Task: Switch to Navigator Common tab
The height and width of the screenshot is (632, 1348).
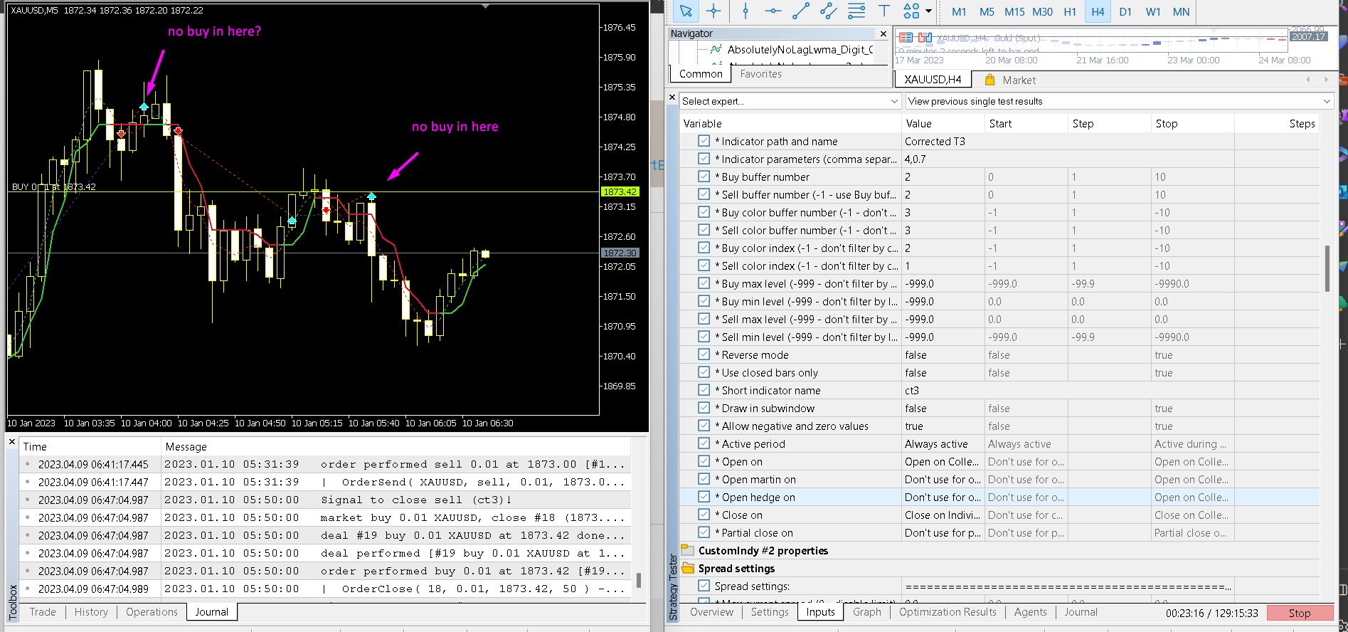Action: [x=701, y=74]
